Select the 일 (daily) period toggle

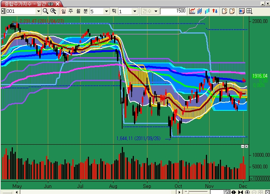(x=63, y=11)
